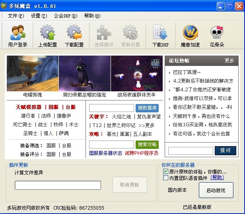The image size is (245, 214).
Task: Open forum post 巴拉丁狐狸~
Action: point(187,72)
